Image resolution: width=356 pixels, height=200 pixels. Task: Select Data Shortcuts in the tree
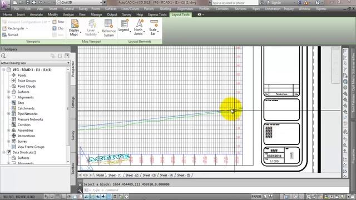pos(24,152)
